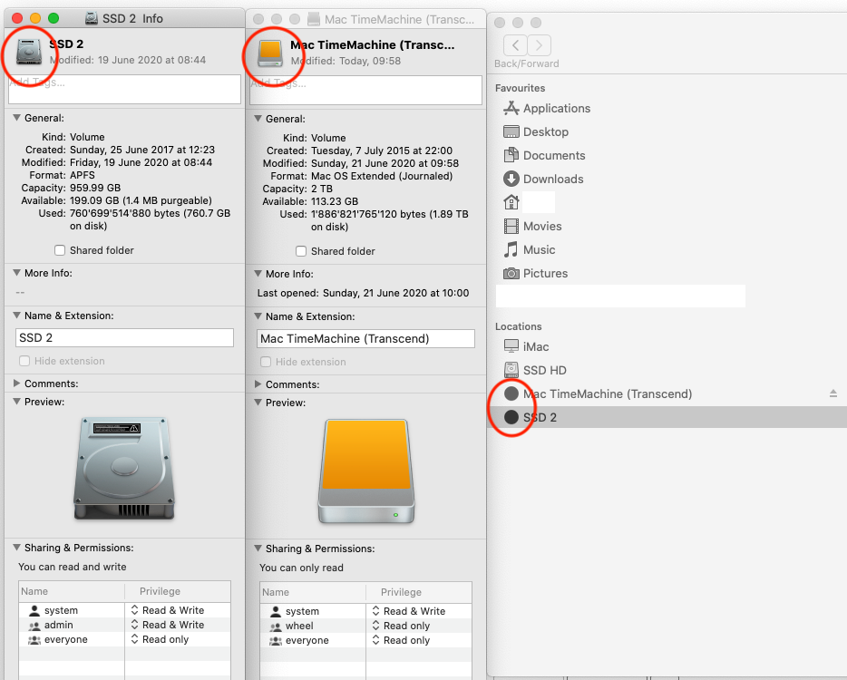Image resolution: width=847 pixels, height=680 pixels.
Task: Open SSD HD in Locations
Action: (544, 370)
